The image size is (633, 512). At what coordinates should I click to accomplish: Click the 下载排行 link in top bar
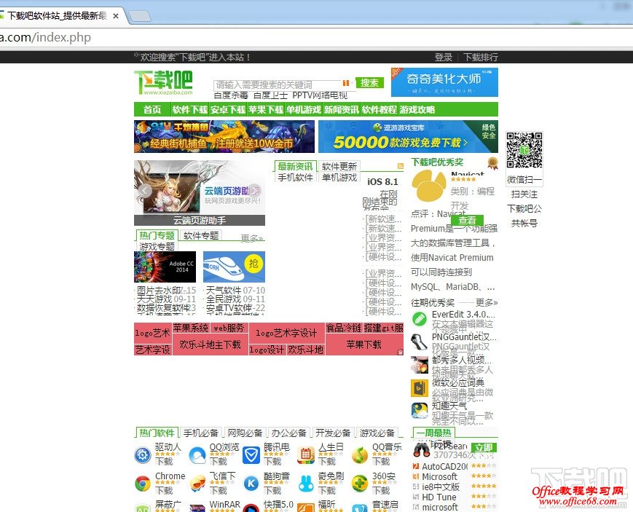point(481,58)
